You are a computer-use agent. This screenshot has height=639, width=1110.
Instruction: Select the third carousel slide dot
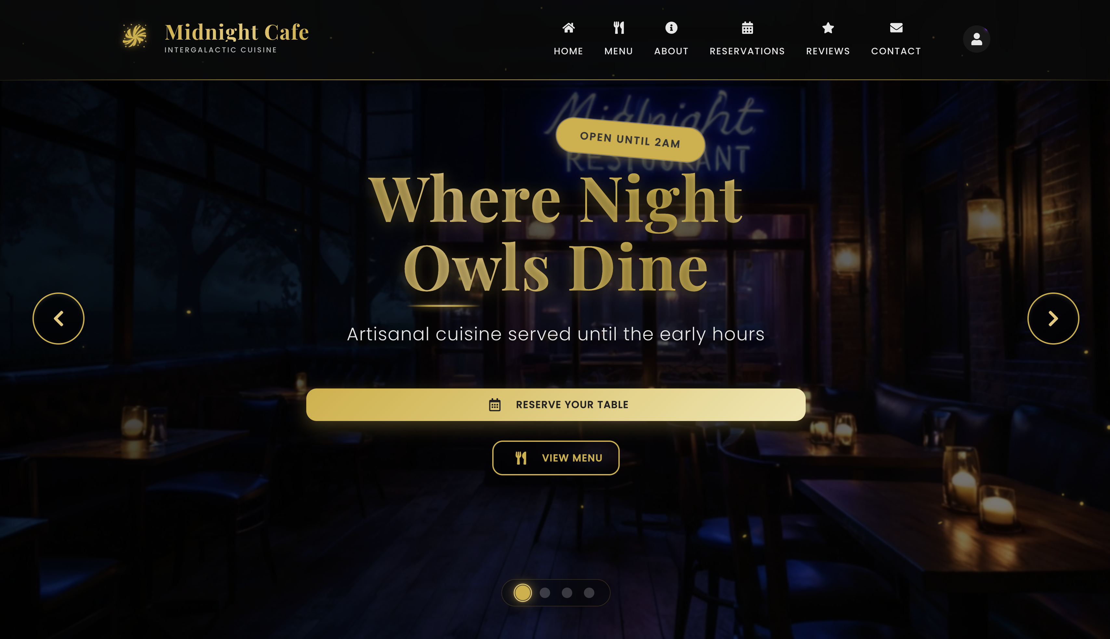[x=567, y=593]
